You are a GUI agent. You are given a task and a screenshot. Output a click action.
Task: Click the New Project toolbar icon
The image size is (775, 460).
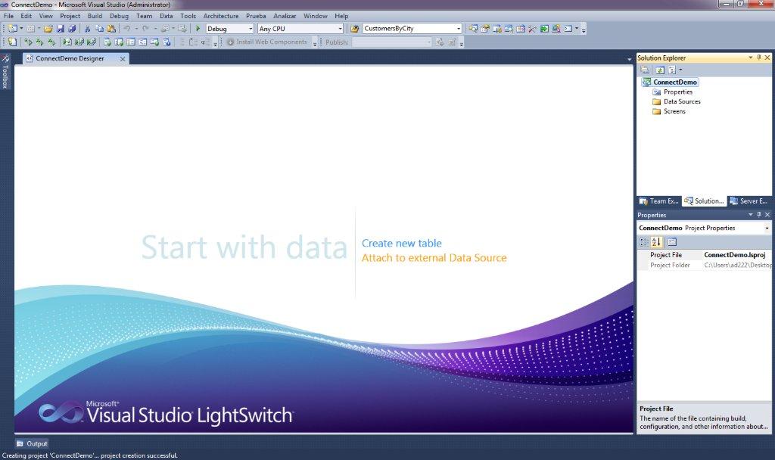tap(12, 29)
